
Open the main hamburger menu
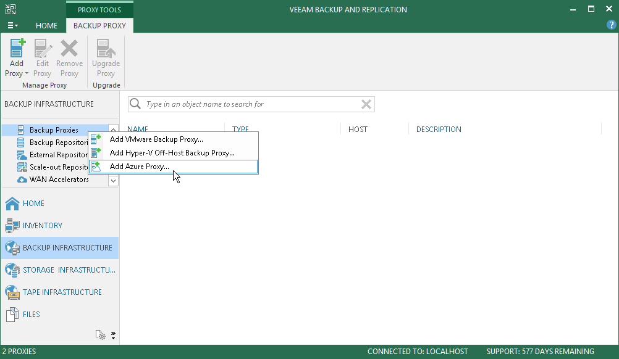pos(12,26)
